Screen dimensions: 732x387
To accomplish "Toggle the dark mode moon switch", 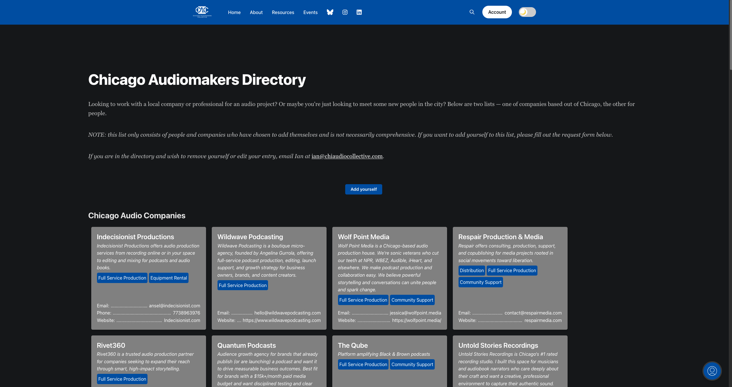I will click(x=527, y=12).
